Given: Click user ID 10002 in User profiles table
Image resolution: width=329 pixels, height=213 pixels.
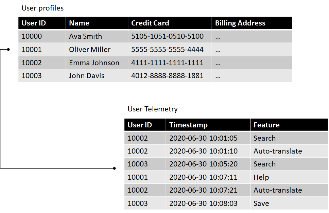Looking at the screenshot, I should tap(32, 63).
